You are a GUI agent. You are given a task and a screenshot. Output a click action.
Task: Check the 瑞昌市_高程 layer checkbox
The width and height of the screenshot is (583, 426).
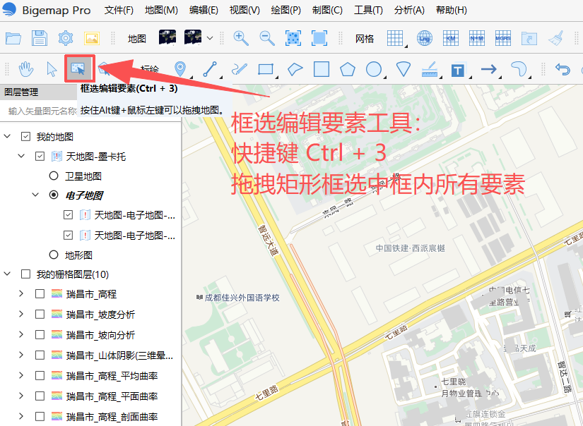(x=40, y=294)
